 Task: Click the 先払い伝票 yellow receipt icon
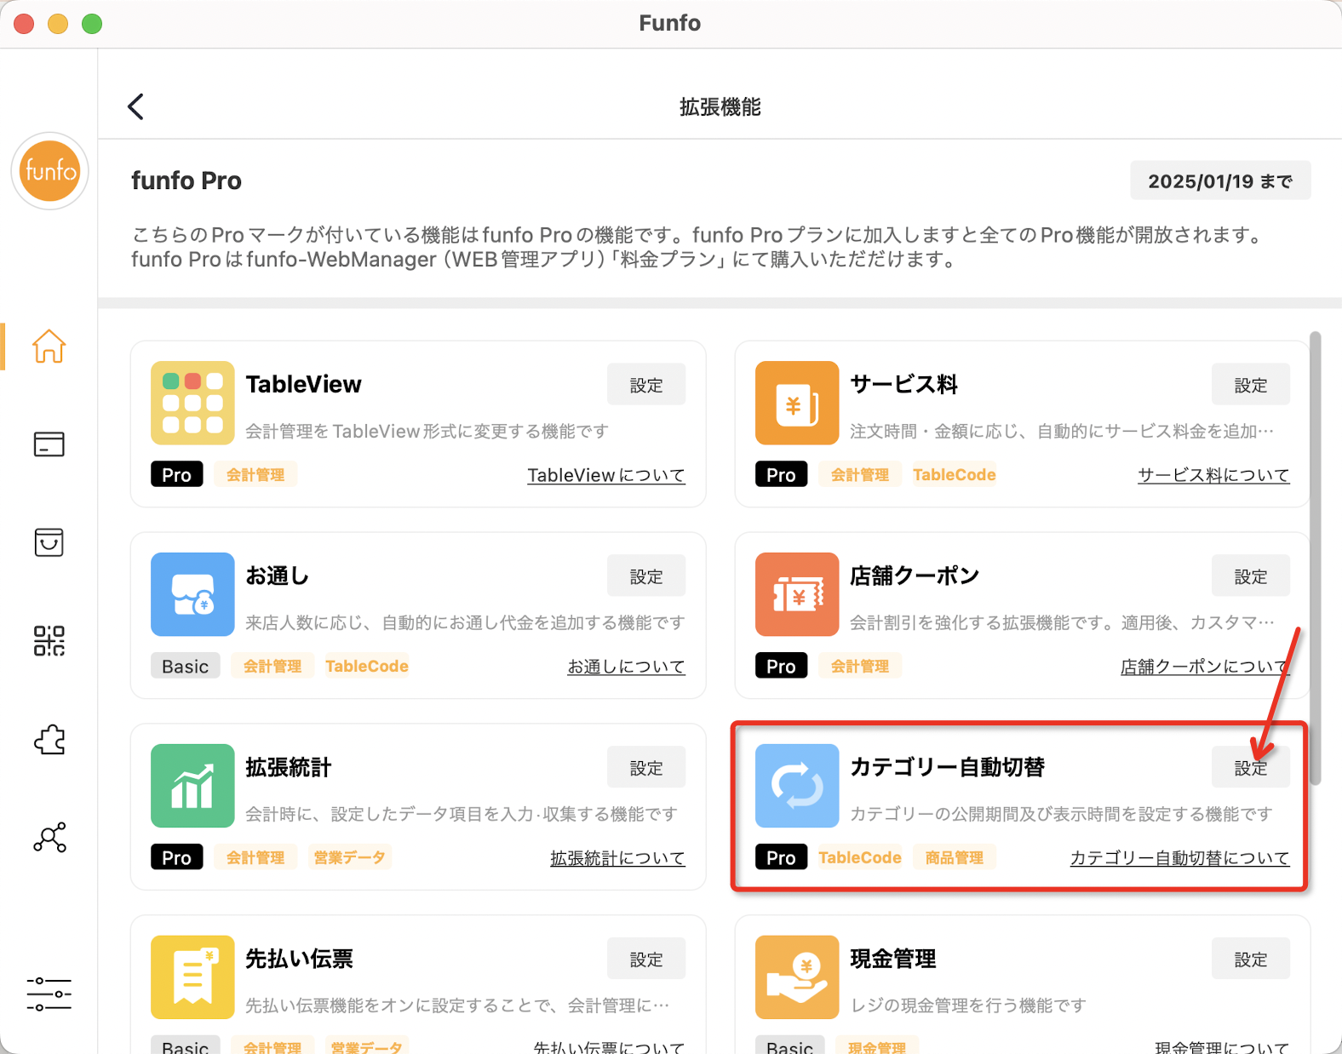point(192,977)
